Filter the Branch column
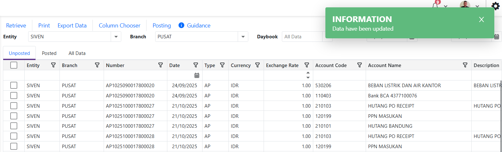Viewport: 502px width, 152px height. 97,65
